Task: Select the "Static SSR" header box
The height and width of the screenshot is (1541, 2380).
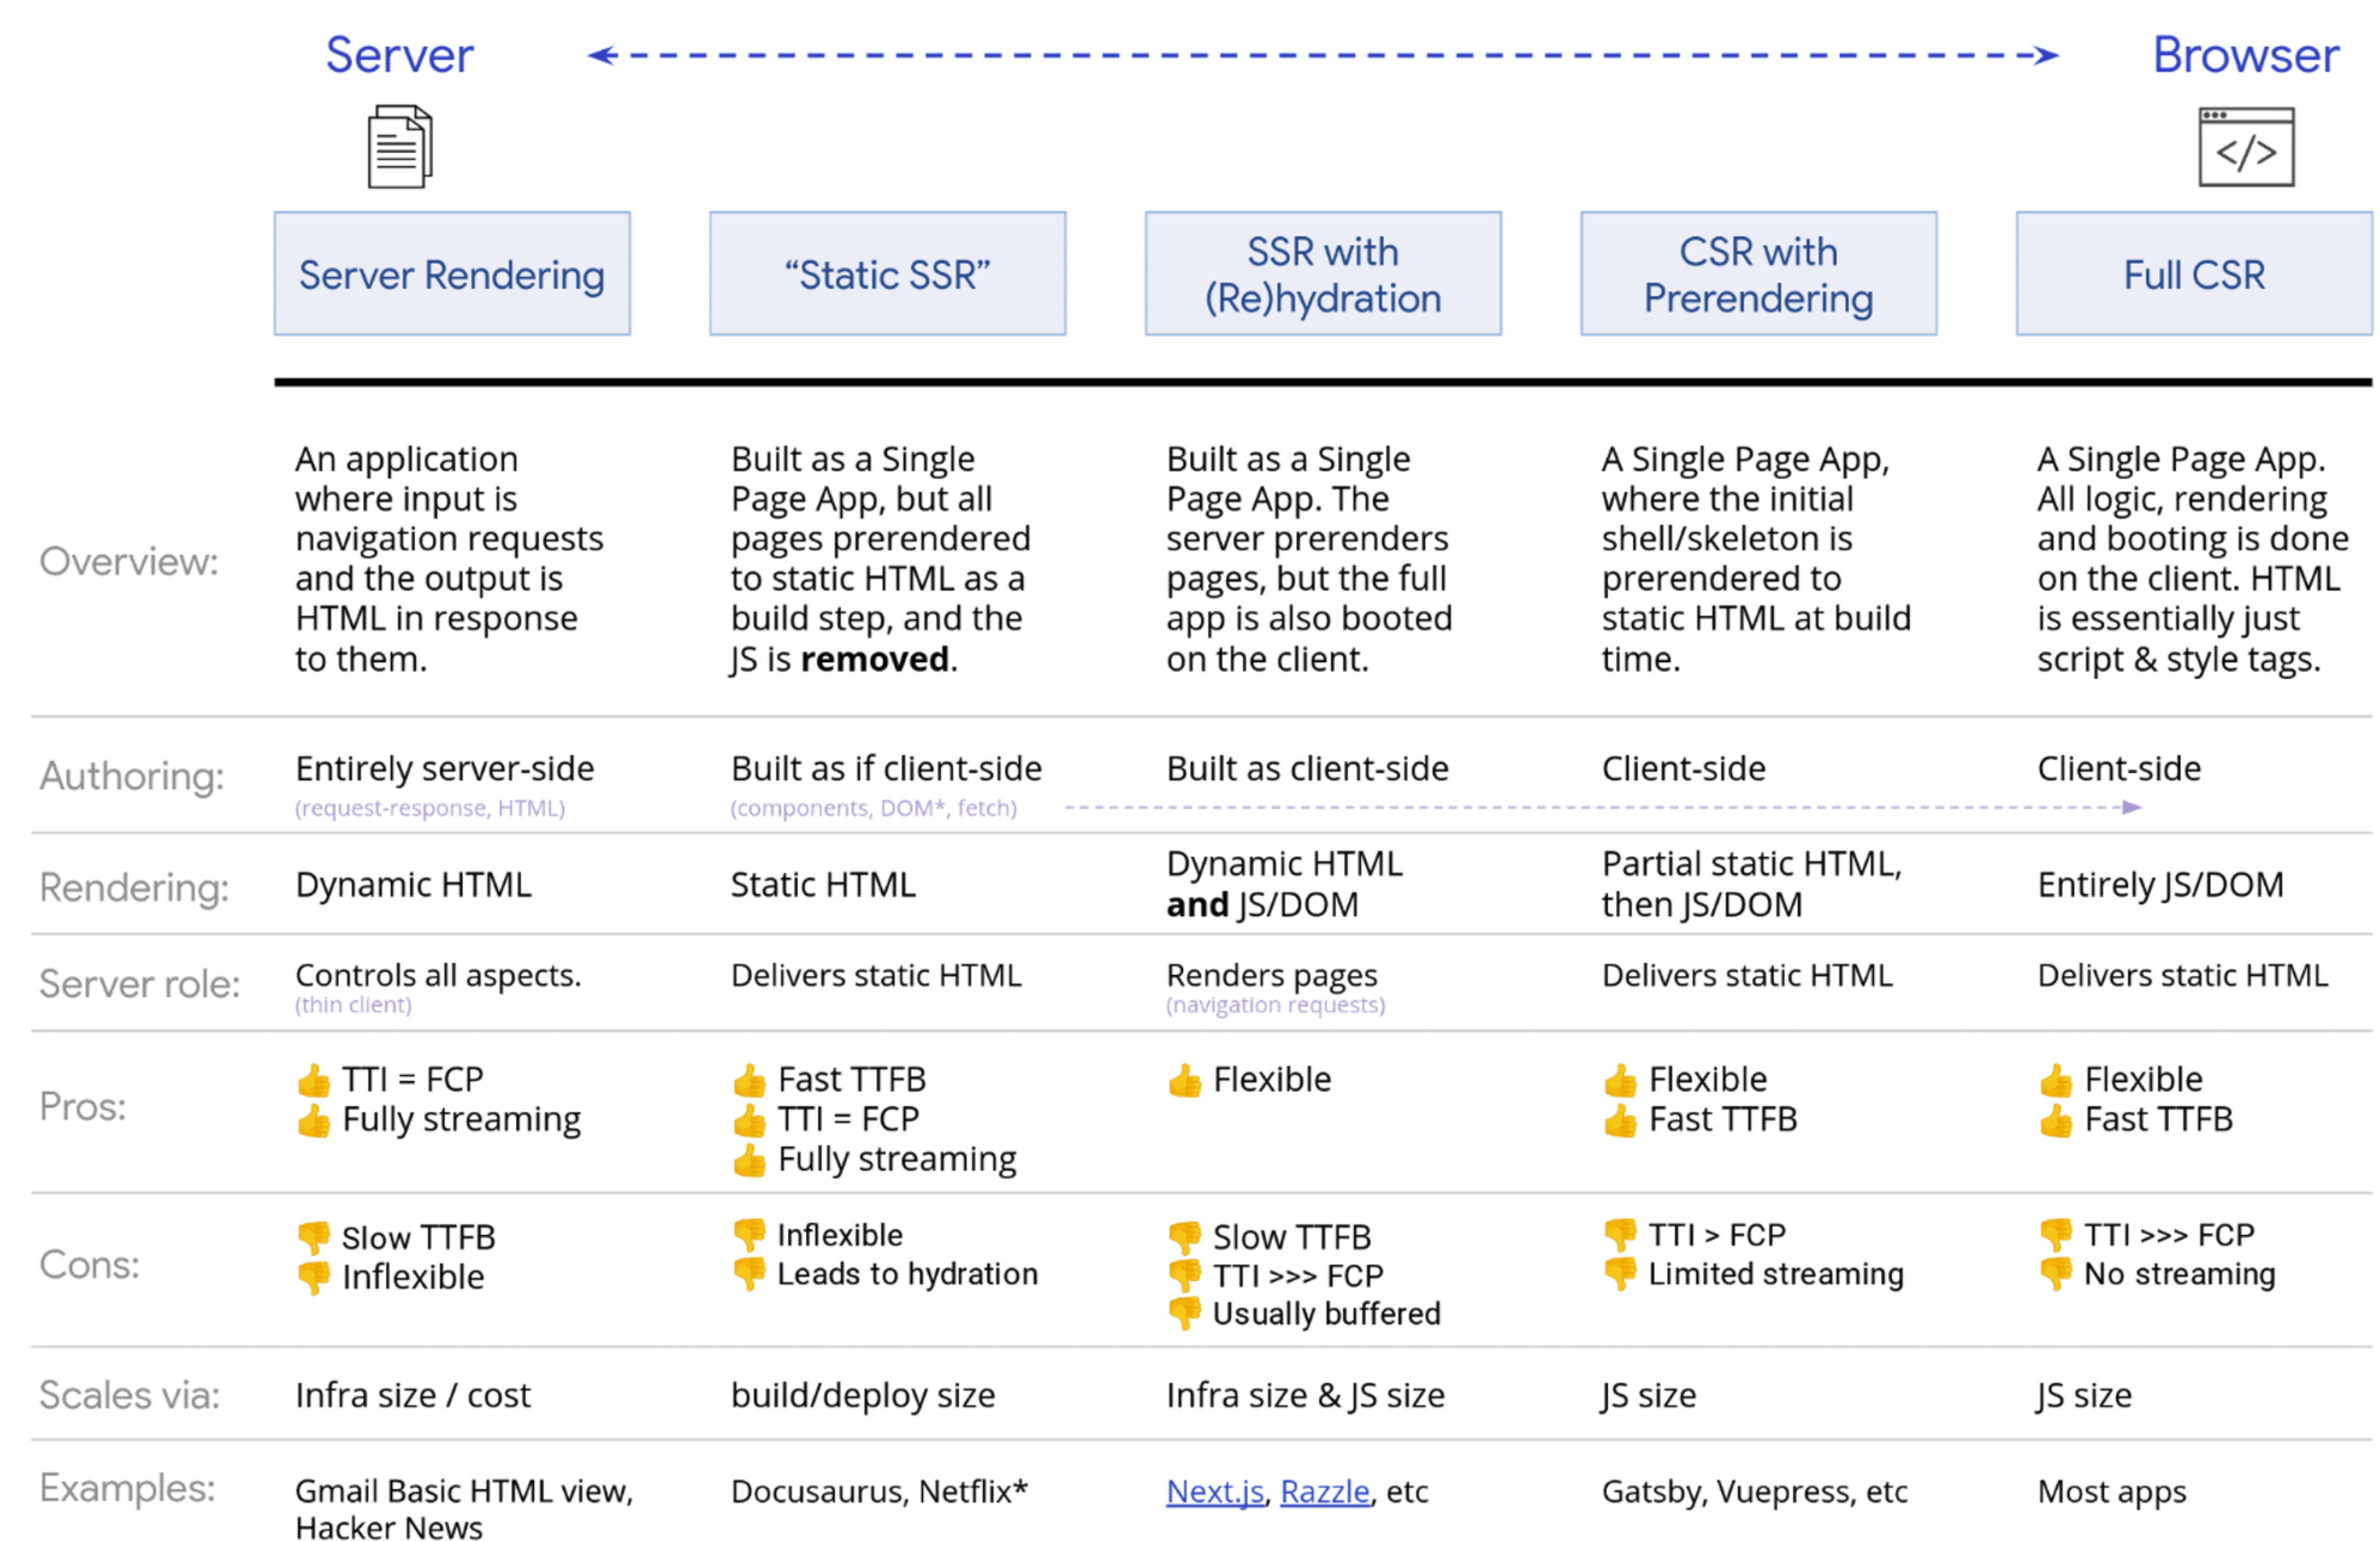Action: point(887,274)
